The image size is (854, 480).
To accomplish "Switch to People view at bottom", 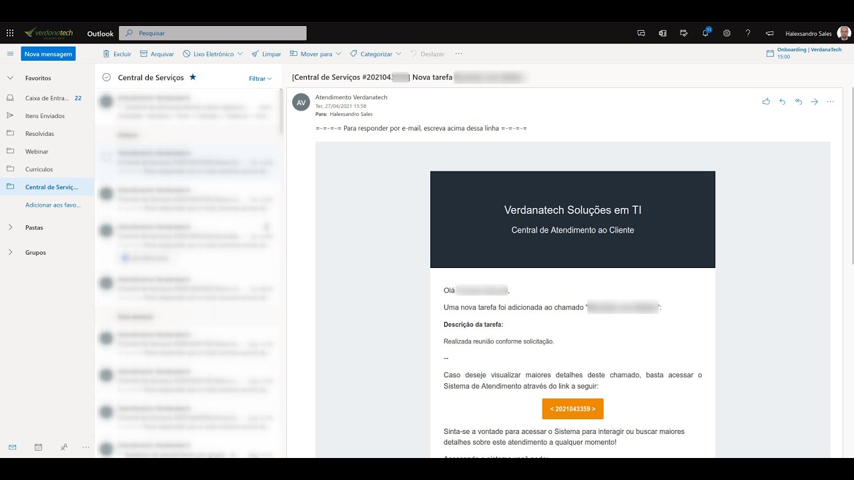I will (x=63, y=447).
